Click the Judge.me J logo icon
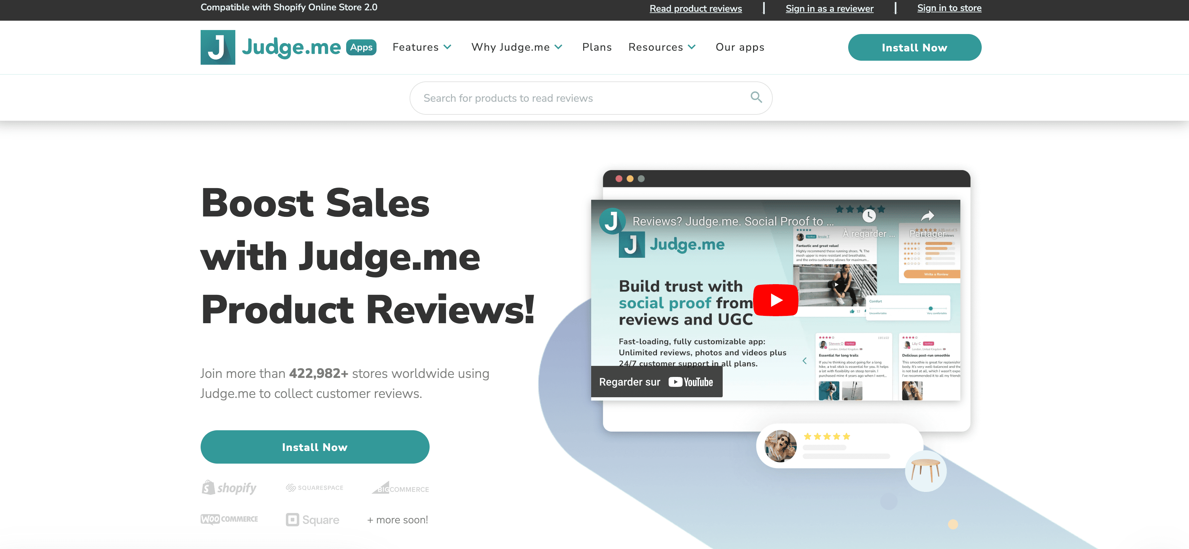Image resolution: width=1189 pixels, height=549 pixels. [x=218, y=47]
